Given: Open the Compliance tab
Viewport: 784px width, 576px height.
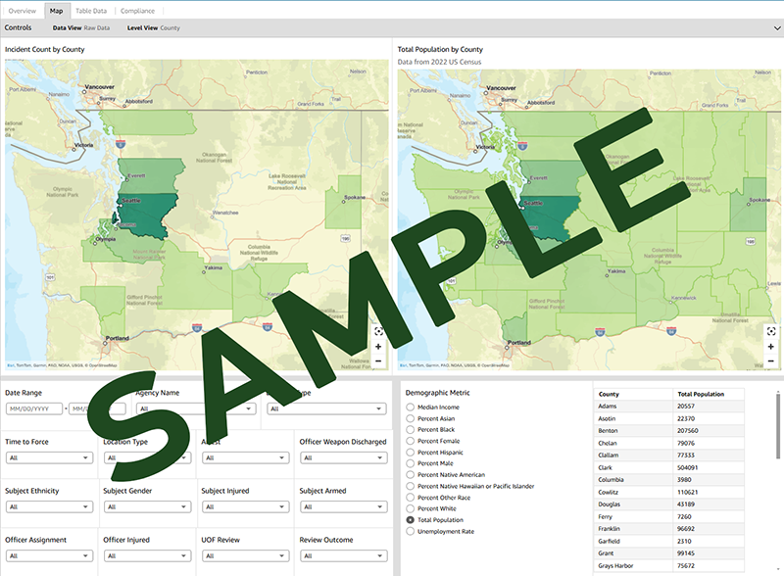Looking at the screenshot, I should click(135, 10).
